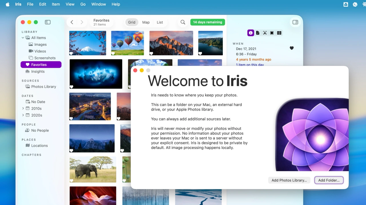Select the dashed-square selection inspector icon
The height and width of the screenshot is (205, 366).
click(272, 33)
